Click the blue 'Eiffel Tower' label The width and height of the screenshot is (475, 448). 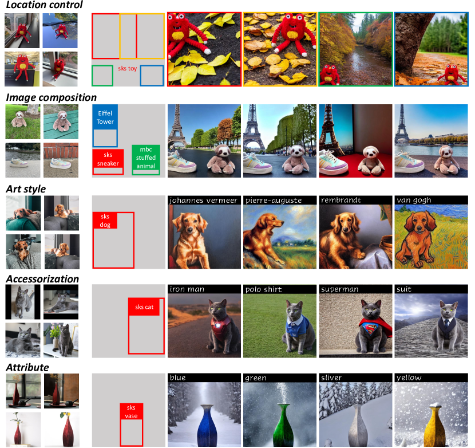105,117
